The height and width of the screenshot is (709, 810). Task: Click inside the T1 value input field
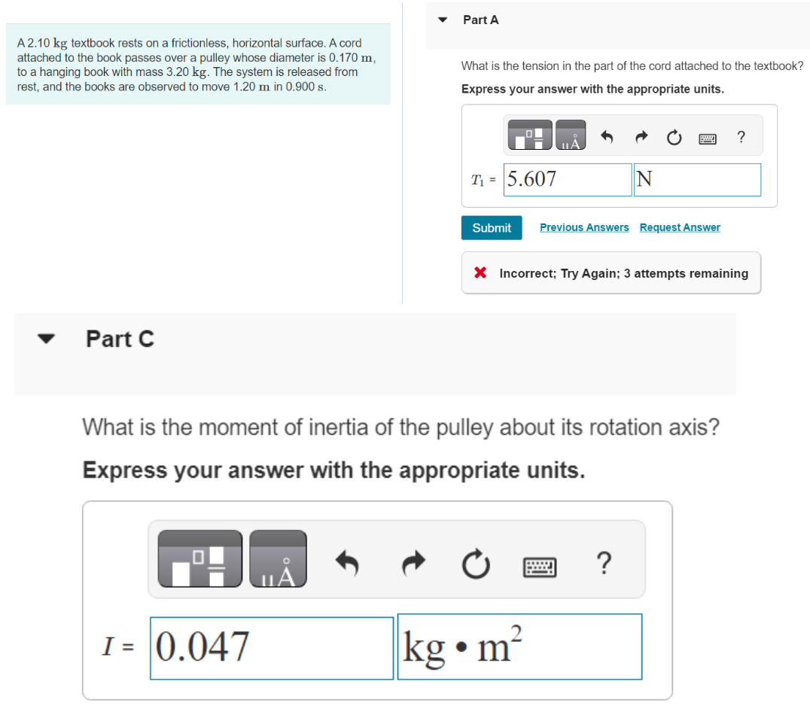click(x=567, y=179)
